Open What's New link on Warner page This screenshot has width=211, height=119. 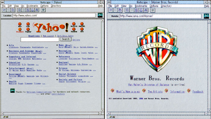click(x=128, y=91)
